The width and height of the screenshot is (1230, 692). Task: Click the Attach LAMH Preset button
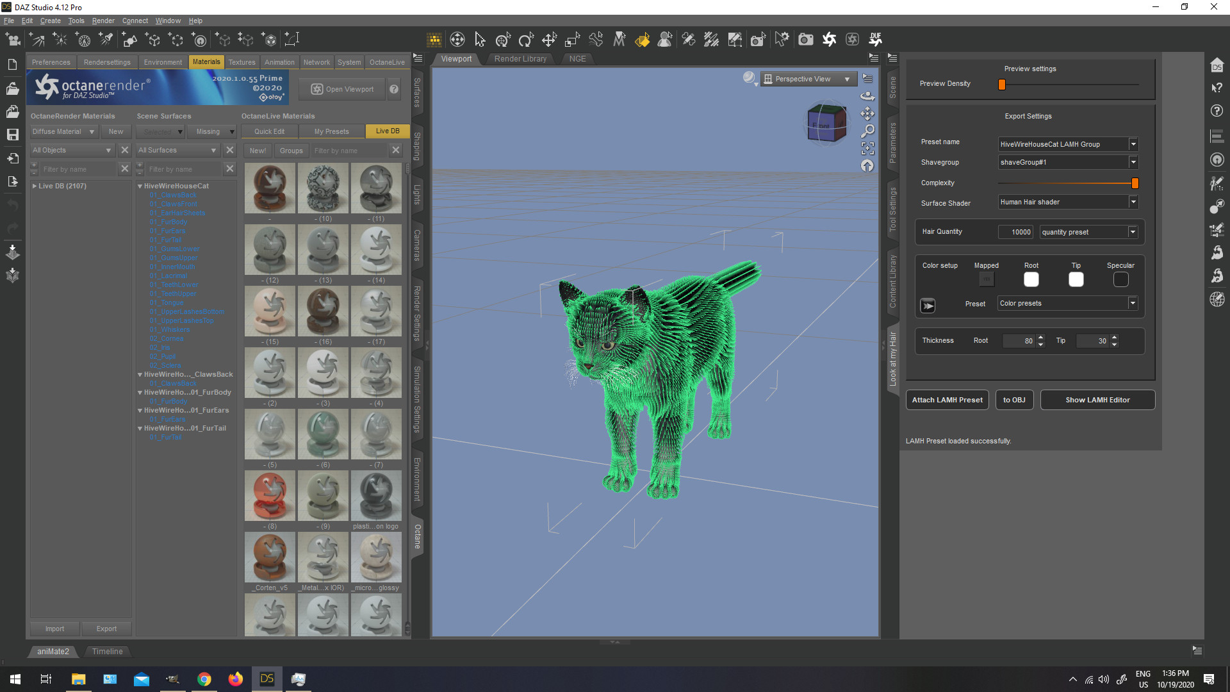click(x=947, y=400)
